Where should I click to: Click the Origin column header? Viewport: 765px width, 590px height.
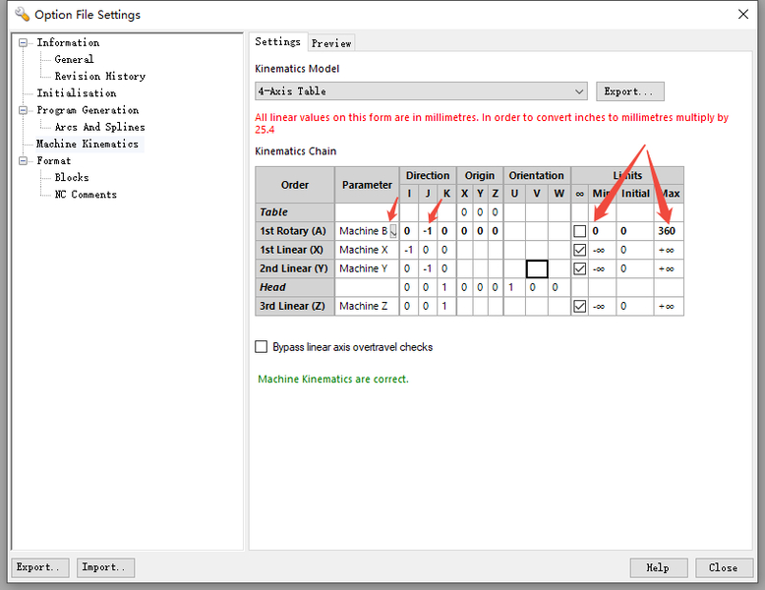pos(480,176)
